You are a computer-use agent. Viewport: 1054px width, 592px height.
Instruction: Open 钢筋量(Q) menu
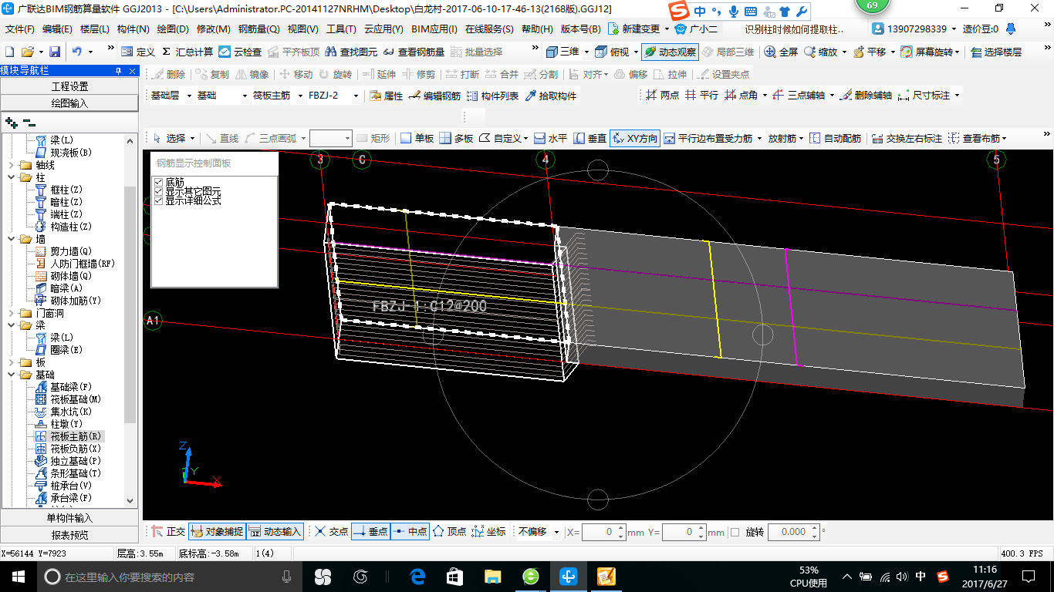258,29
